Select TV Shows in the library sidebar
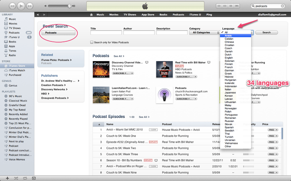Screen dimensions: 291x181 click(x=15, y=28)
